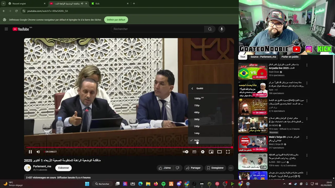Show hidden system tray icons
This screenshot has width=335, height=188.
point(284,184)
